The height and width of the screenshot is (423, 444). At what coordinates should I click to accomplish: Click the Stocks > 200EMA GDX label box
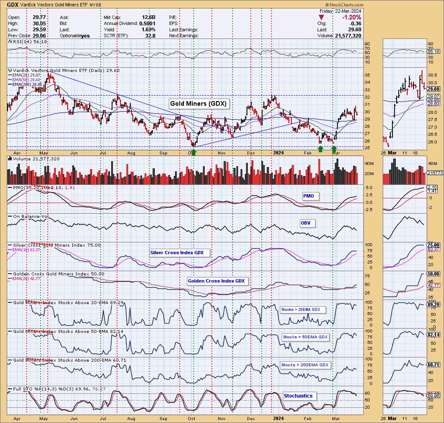(305, 365)
